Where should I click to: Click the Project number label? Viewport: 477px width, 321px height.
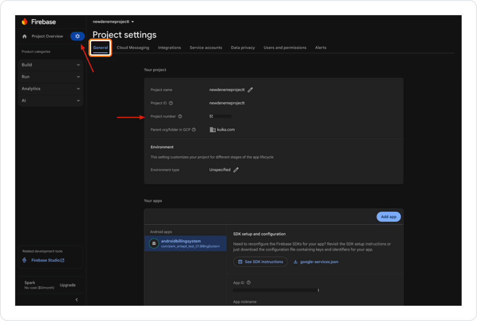[x=163, y=116]
